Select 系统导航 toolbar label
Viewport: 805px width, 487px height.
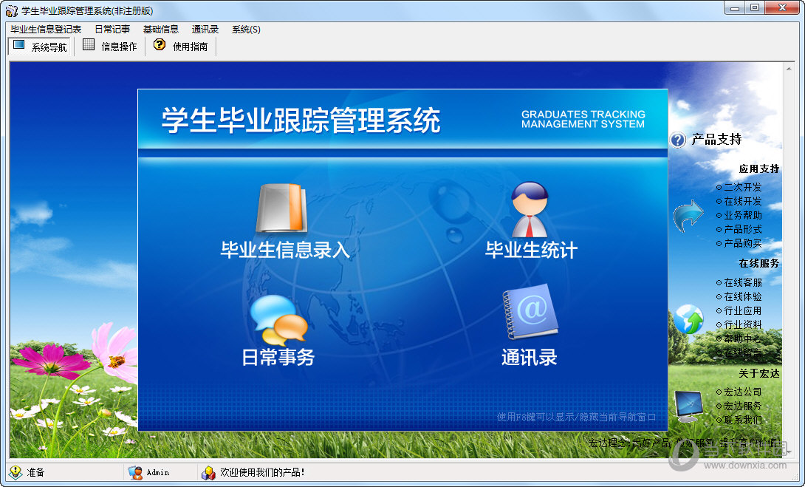click(x=49, y=47)
